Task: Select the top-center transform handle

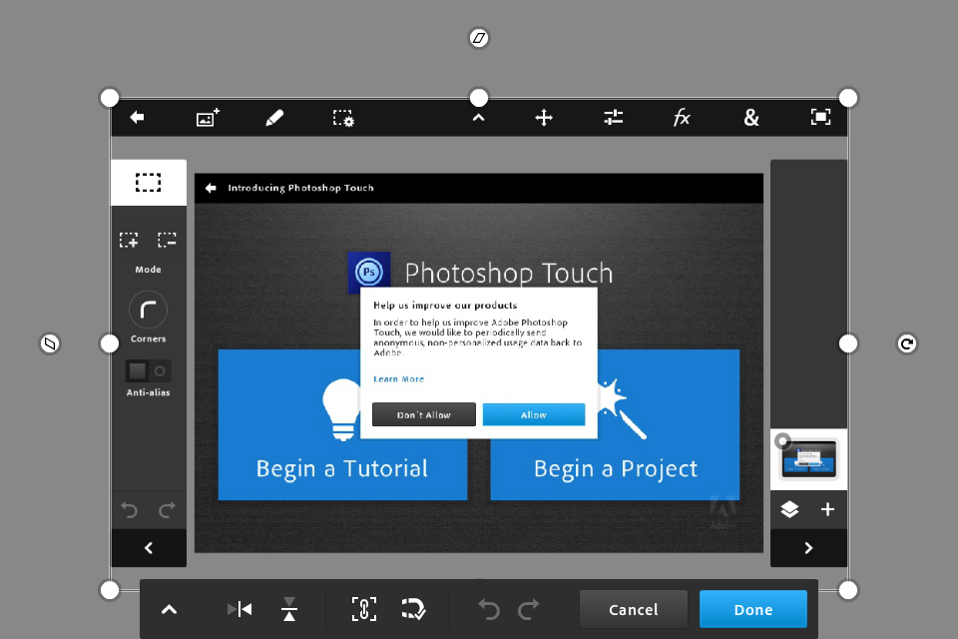Action: (x=479, y=98)
